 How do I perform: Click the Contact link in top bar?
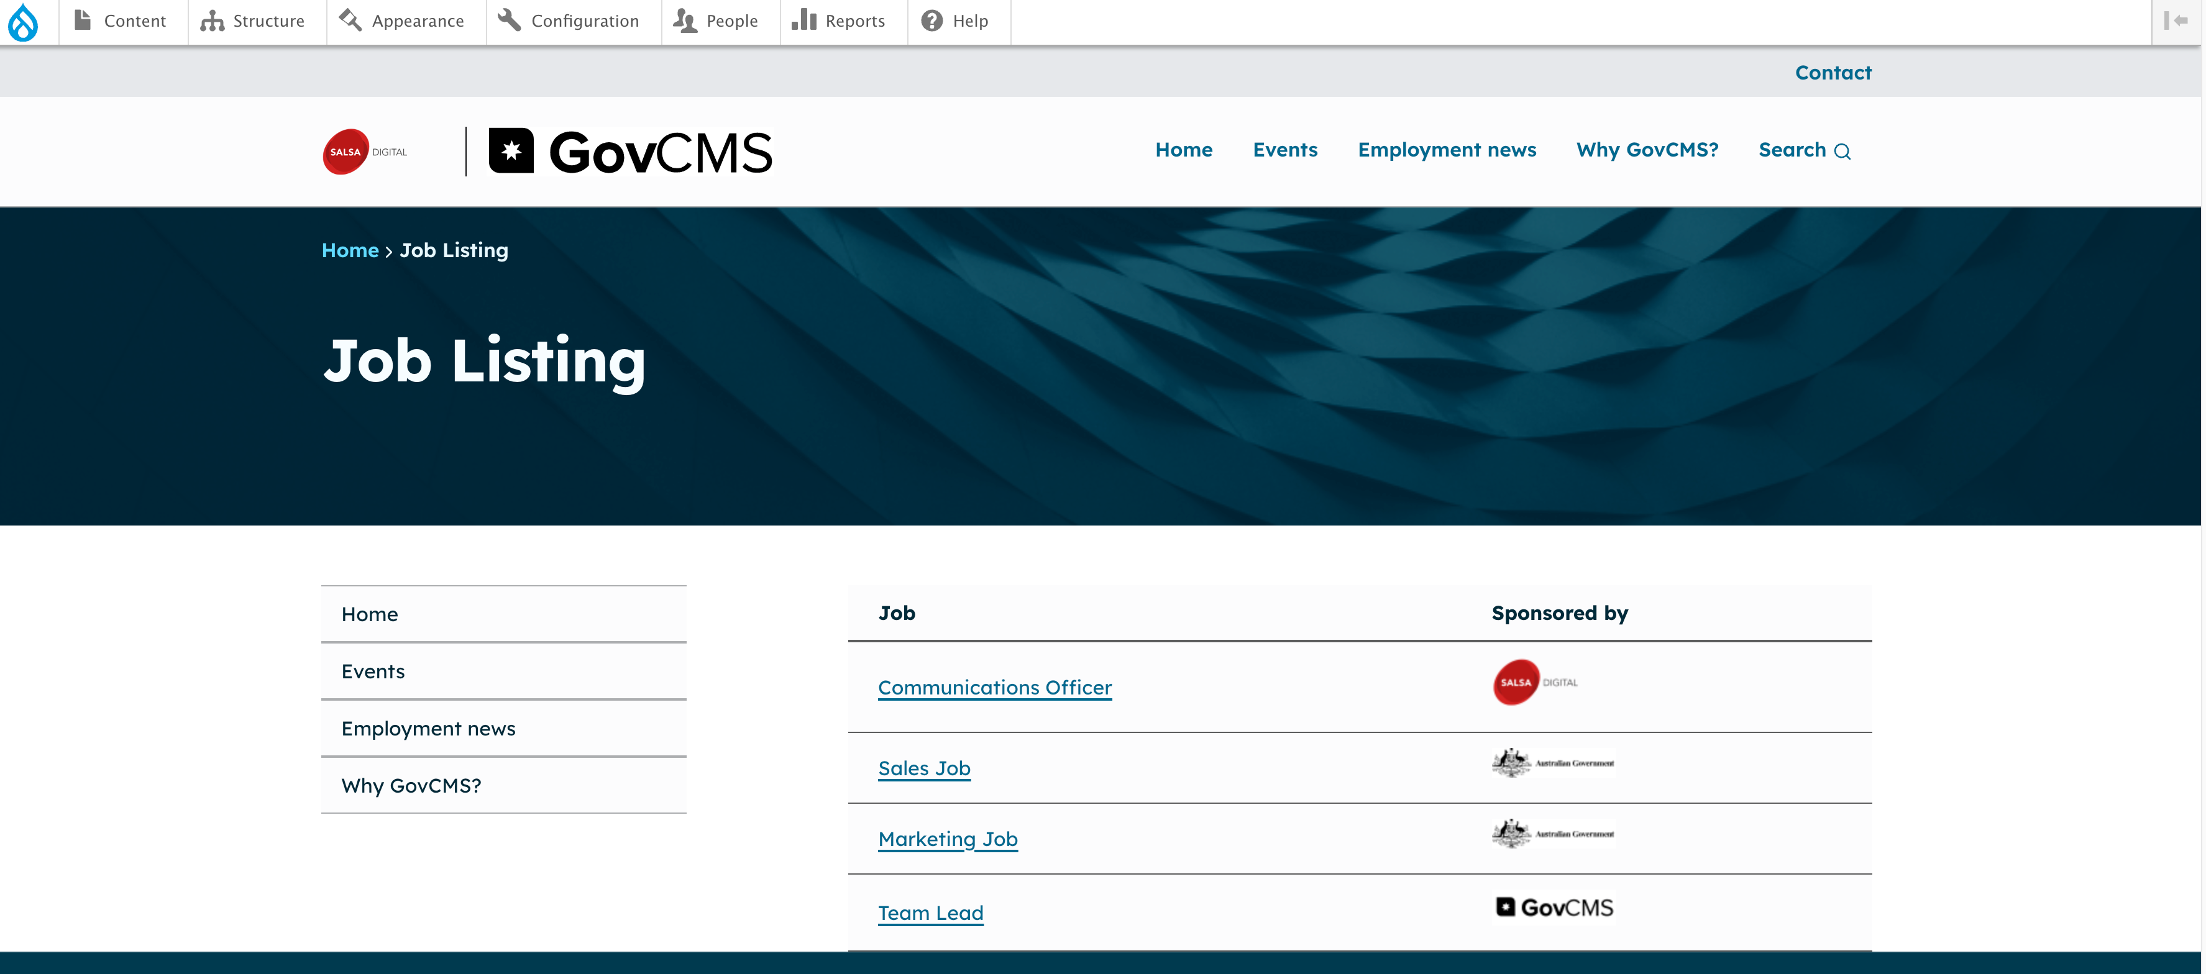pos(1833,73)
